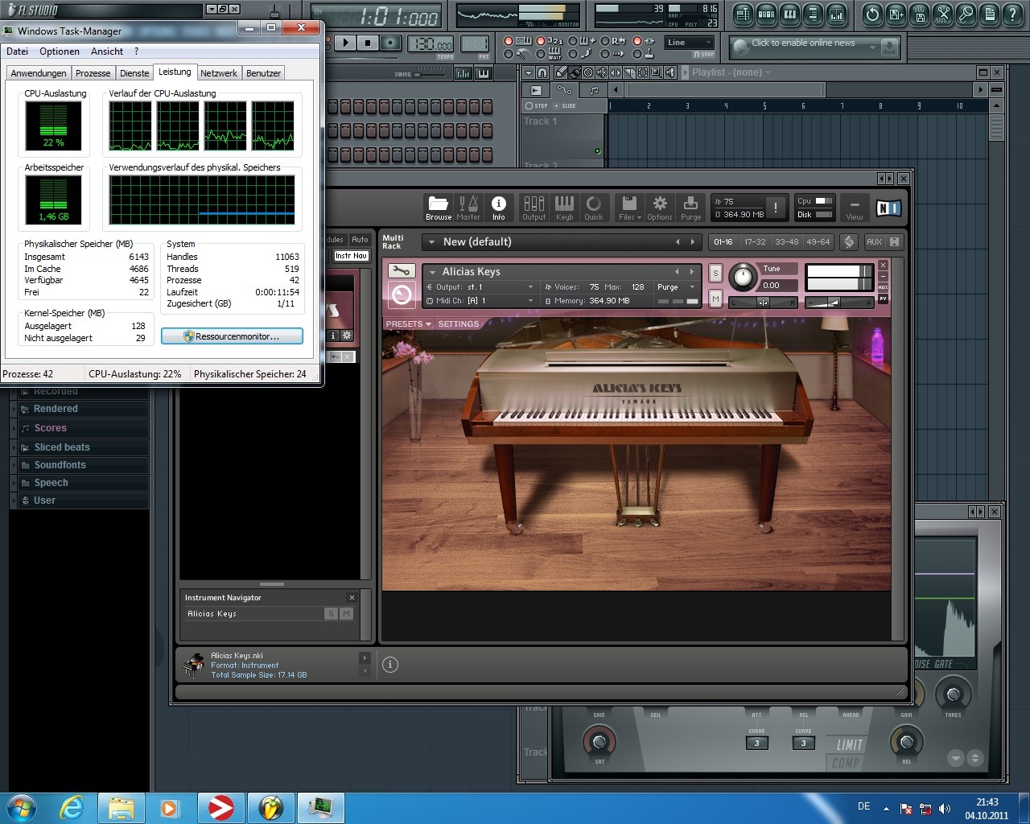Open the PRESETS dropdown on piano view
This screenshot has width=1030, height=824.
(408, 324)
